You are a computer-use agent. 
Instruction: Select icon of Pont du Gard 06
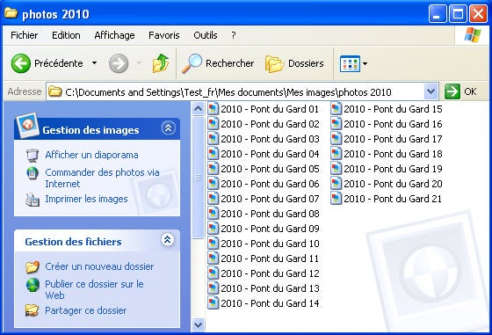213,184
